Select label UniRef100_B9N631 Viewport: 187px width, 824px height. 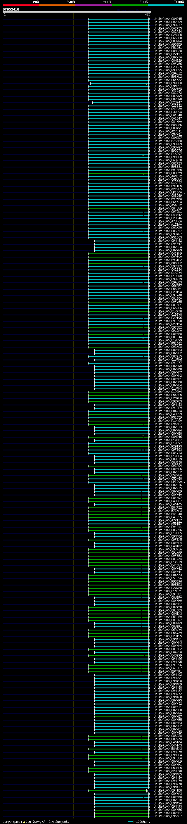click(168, 86)
